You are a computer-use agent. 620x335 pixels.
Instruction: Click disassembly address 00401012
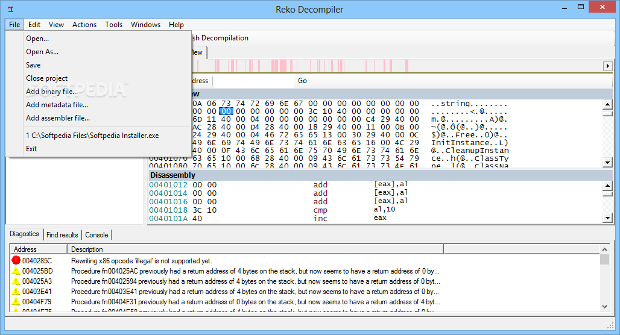[168, 185]
